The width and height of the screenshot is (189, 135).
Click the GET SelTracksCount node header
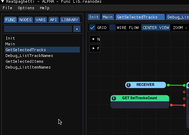(140, 98)
